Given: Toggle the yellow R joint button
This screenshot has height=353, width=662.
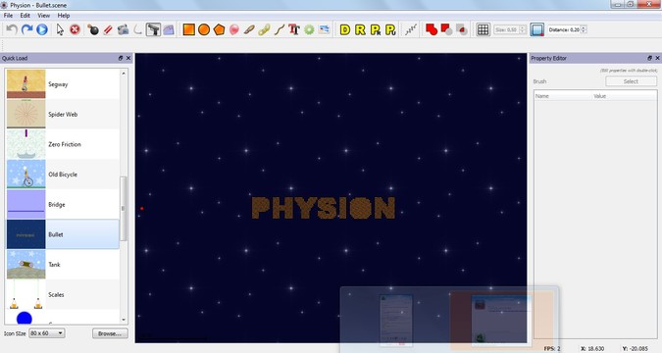Looking at the screenshot, I should (360, 29).
